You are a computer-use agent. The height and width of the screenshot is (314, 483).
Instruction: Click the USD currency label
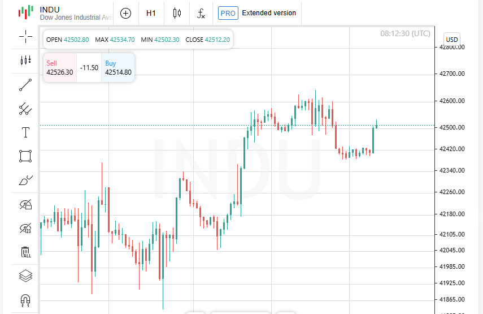tap(452, 40)
